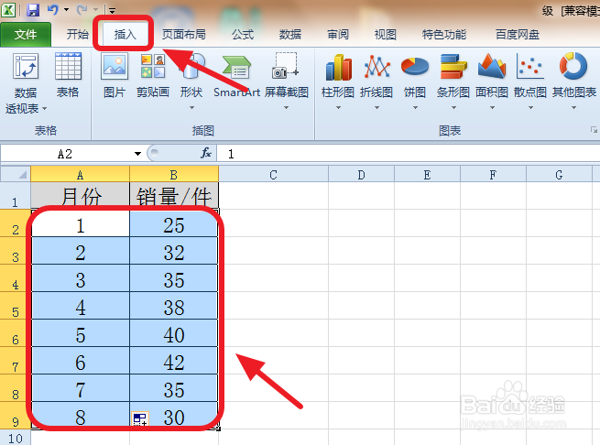The width and height of the screenshot is (600, 445).
Task: Switch to the Insert (插入) tab
Action: click(125, 35)
